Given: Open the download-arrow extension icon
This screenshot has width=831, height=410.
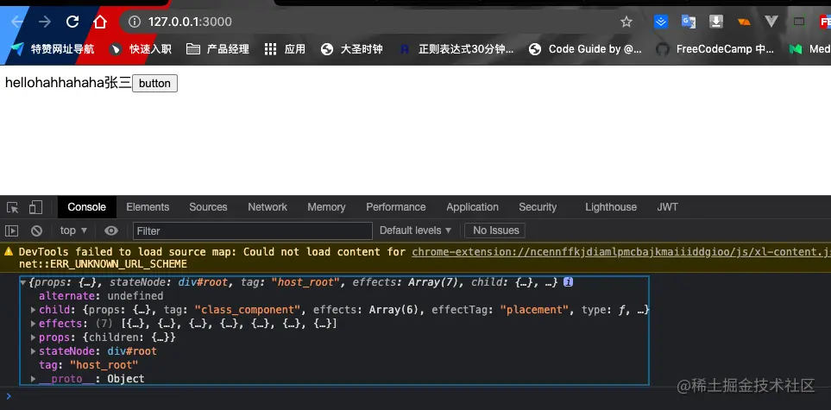Looking at the screenshot, I should tap(716, 22).
